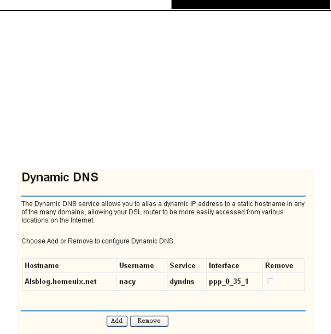Select the ppp_0_35_1 interface cell
331x334 pixels.
point(234,281)
